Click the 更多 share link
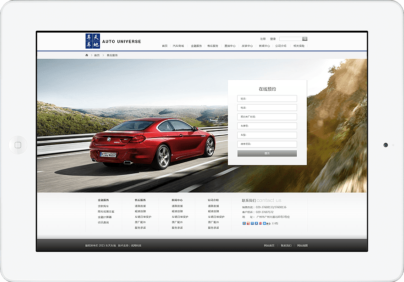 point(267,223)
